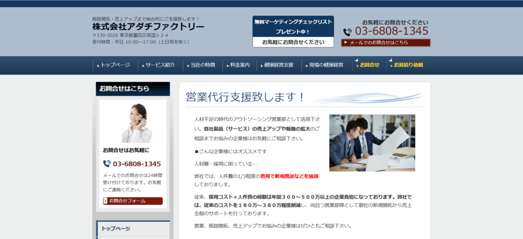Click 営業代行支援致します！ page heading
The height and width of the screenshot is (239, 523).
tap(245, 97)
